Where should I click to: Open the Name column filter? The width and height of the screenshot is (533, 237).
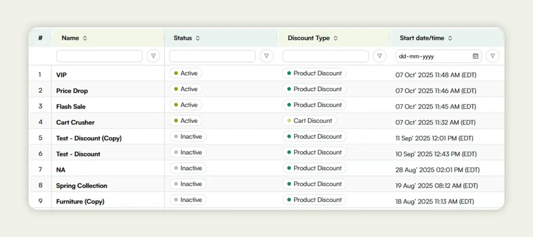(x=153, y=56)
